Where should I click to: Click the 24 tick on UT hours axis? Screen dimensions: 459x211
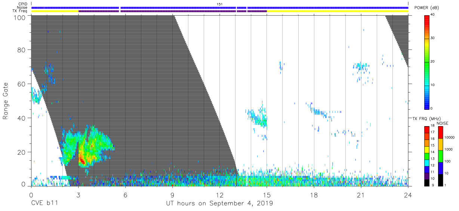pos(408,195)
